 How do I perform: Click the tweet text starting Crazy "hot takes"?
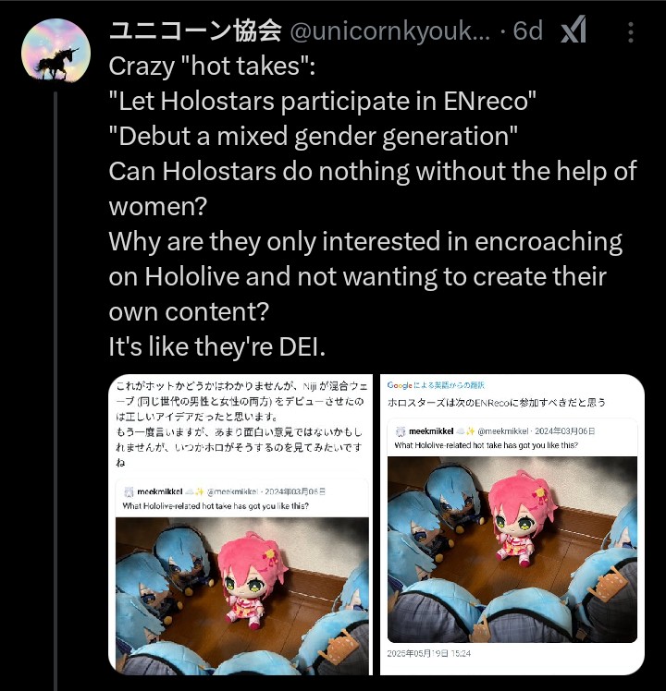(373, 206)
